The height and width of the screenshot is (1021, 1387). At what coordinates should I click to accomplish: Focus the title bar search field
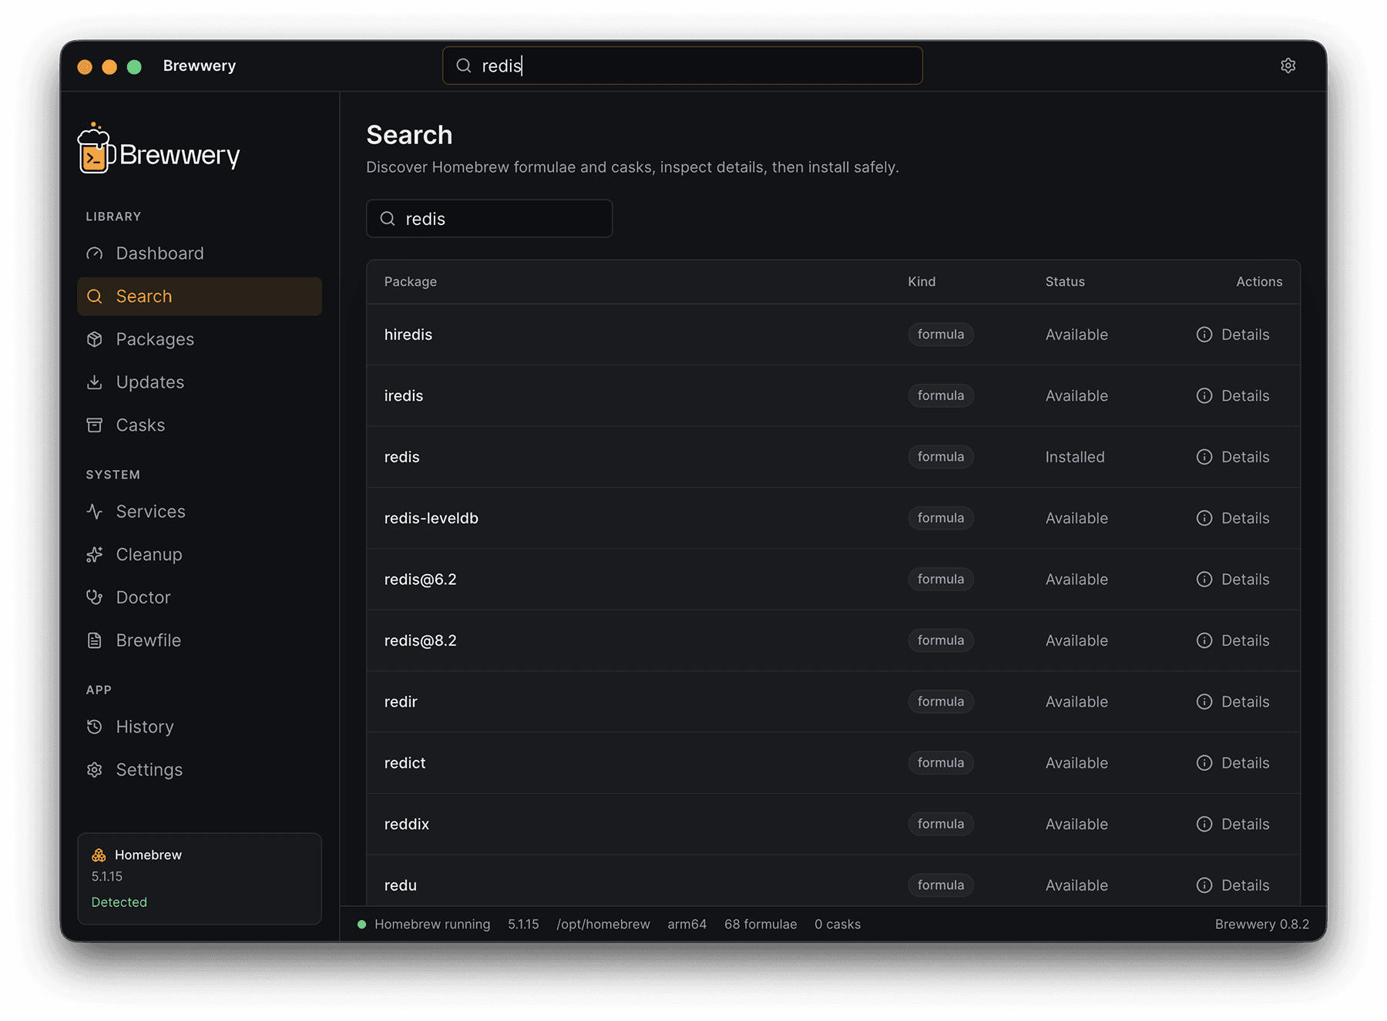tap(683, 65)
